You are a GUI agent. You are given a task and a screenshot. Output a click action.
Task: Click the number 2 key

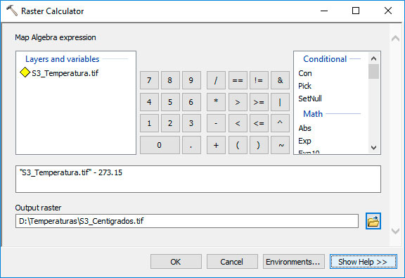(170, 123)
